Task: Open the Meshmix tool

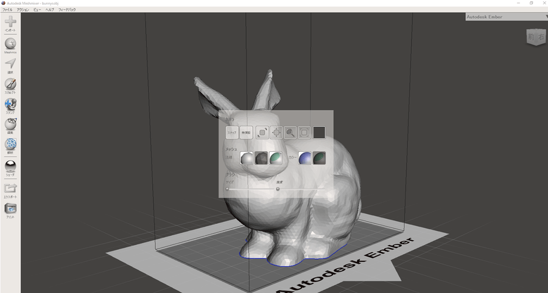Action: pyautogui.click(x=10, y=44)
